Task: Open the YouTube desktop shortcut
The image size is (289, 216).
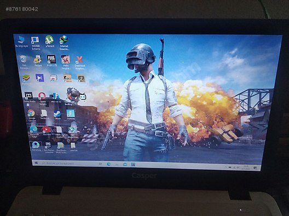Action: point(47,131)
